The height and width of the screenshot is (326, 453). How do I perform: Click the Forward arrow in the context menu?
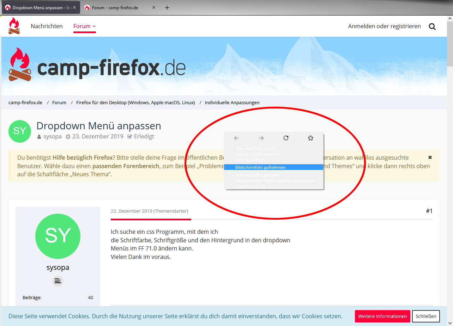coord(261,138)
